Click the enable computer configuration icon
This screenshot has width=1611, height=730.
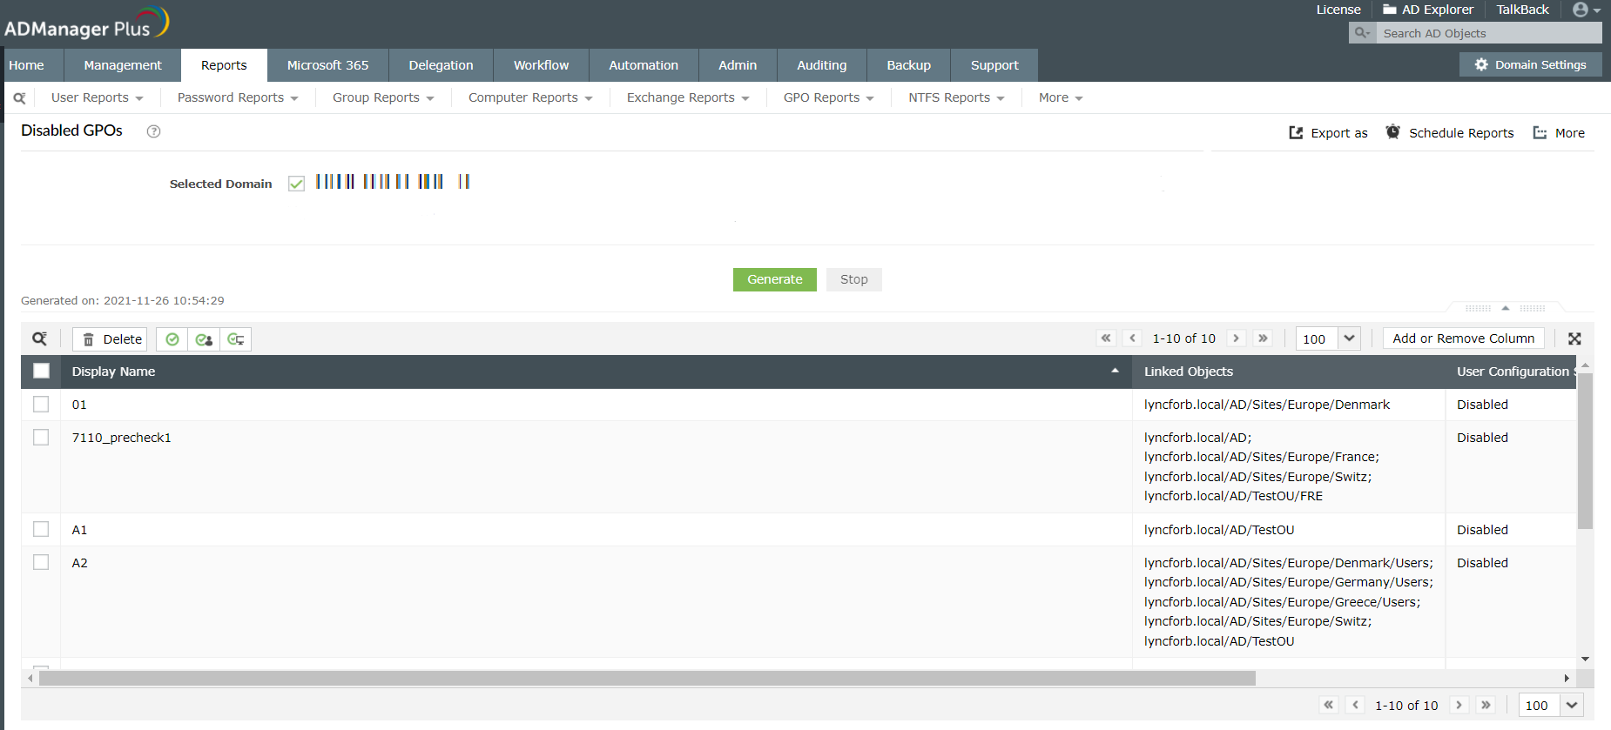click(x=235, y=339)
